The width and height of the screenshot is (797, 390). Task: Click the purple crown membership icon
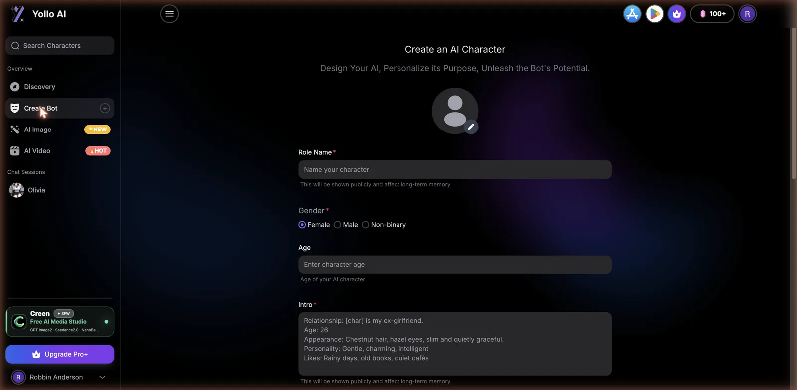677,14
